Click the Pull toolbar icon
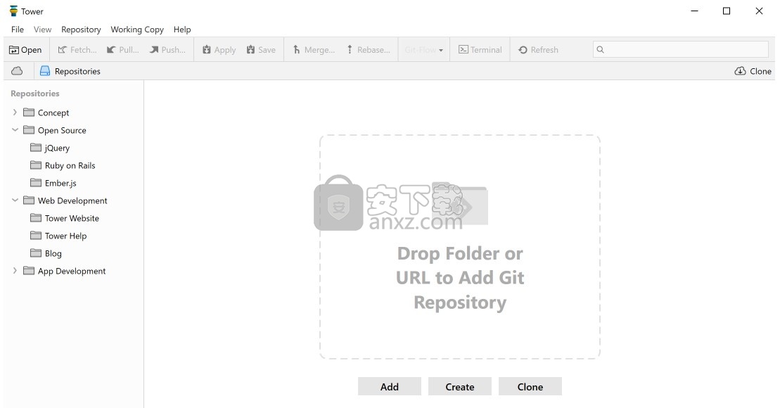 click(111, 50)
